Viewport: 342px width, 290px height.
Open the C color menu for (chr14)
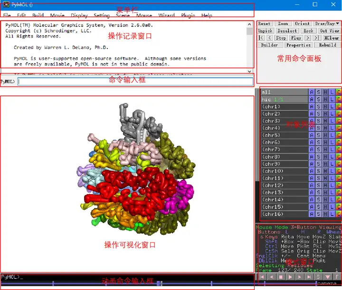coord(339,199)
